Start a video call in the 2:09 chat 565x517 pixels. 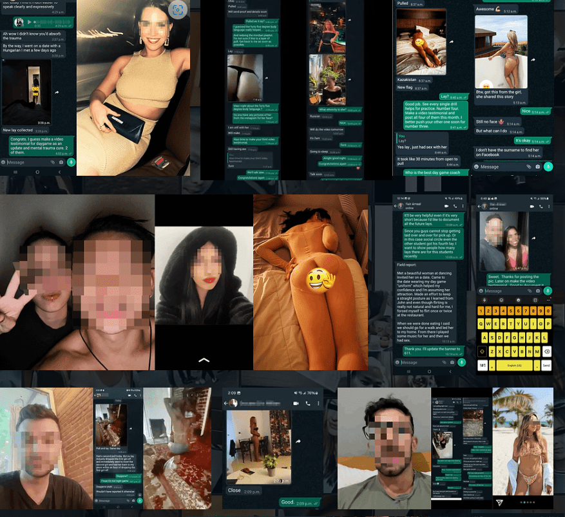click(296, 403)
